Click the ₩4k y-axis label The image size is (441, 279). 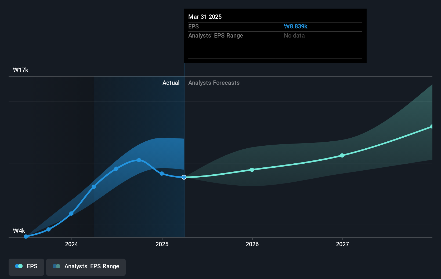pos(19,231)
